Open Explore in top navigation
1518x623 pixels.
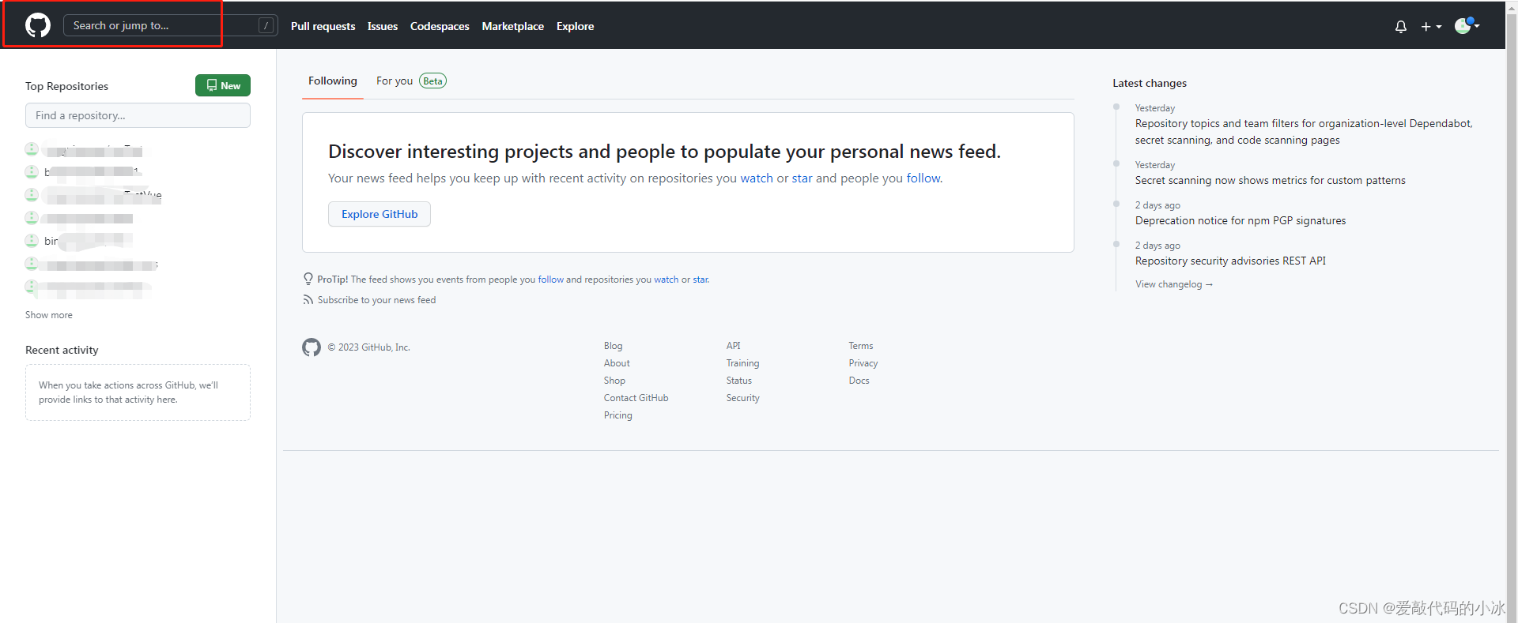[x=576, y=26]
